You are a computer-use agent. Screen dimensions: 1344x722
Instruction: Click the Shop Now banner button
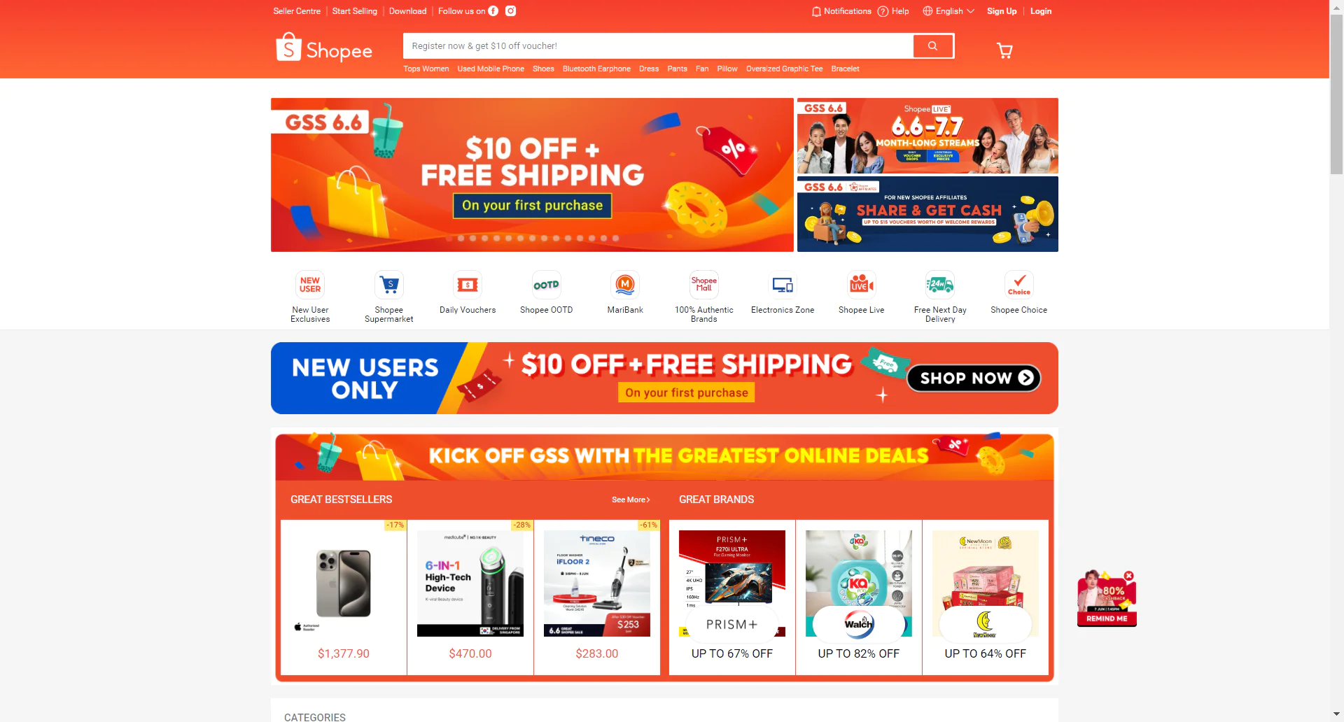tap(974, 378)
